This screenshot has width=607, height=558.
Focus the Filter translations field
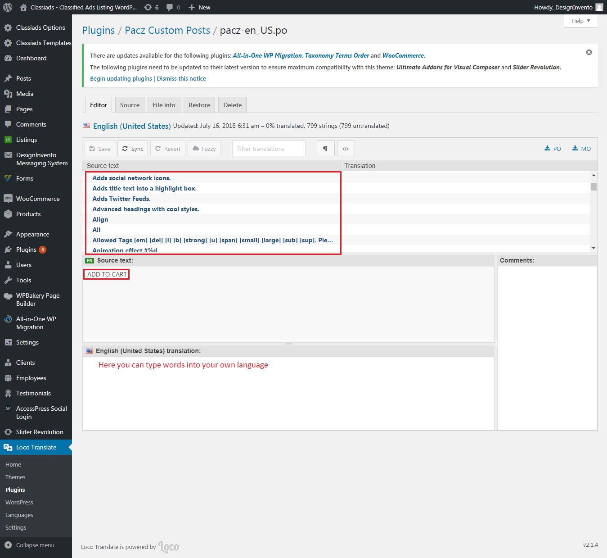(x=269, y=149)
